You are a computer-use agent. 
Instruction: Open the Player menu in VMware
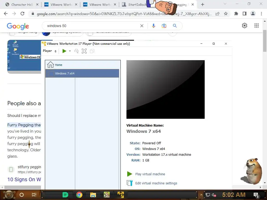(47, 51)
